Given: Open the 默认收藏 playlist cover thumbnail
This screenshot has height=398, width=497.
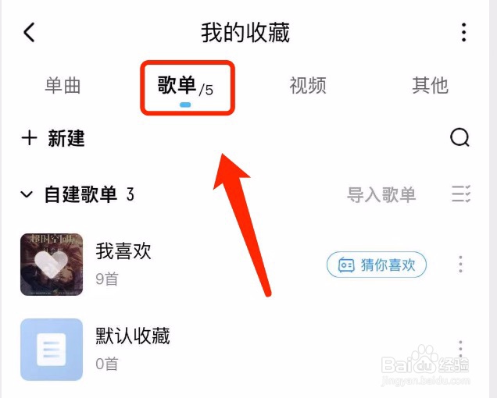Looking at the screenshot, I should point(52,350).
